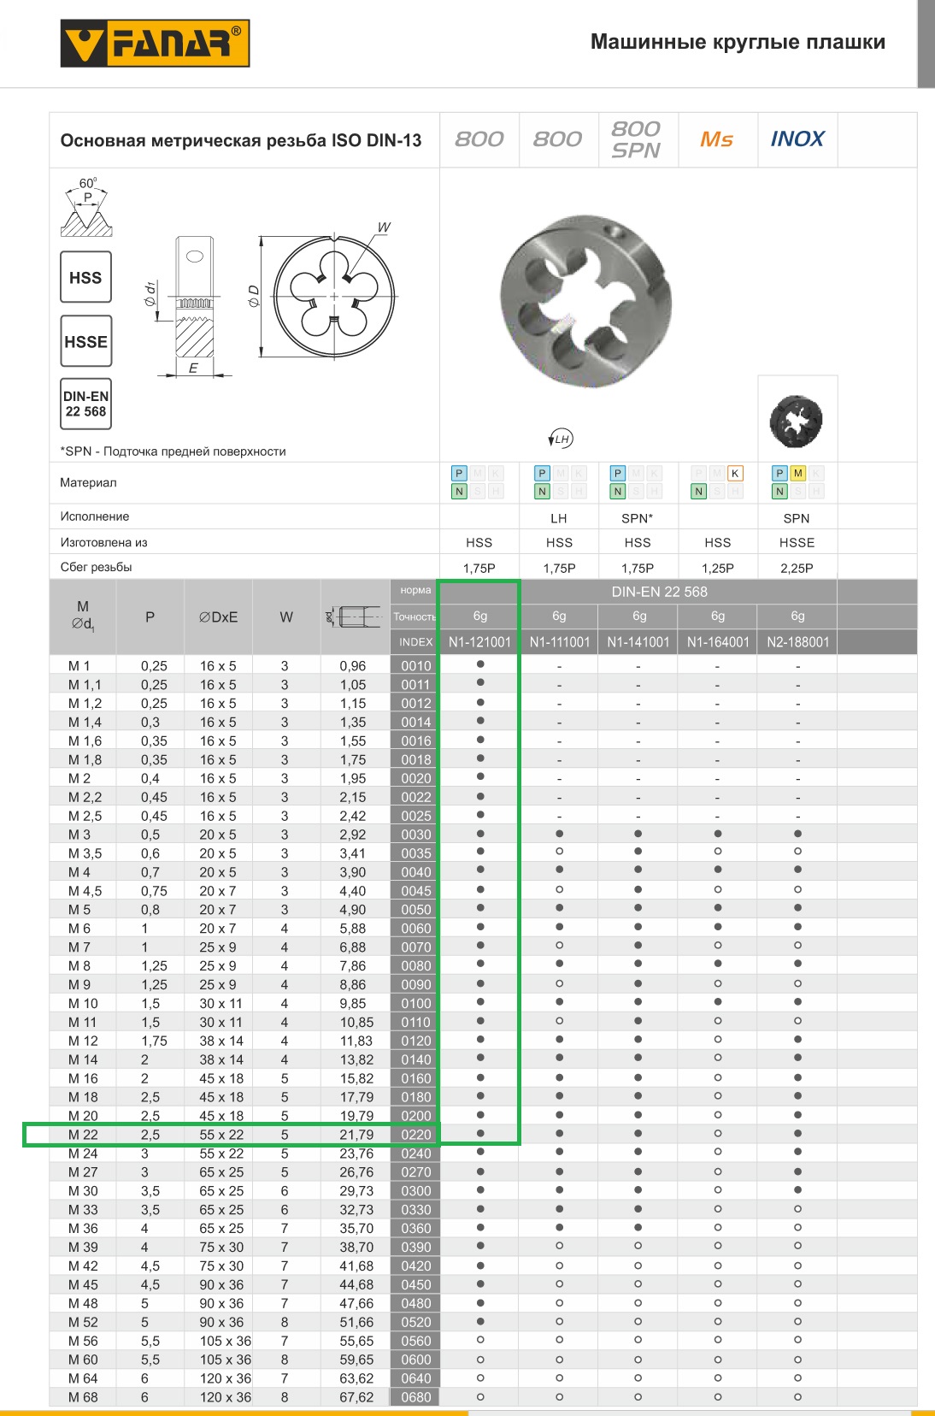Click the yellow M material icon in INOX column
Viewport: 935px width, 1416px height.
pyautogui.click(x=798, y=474)
